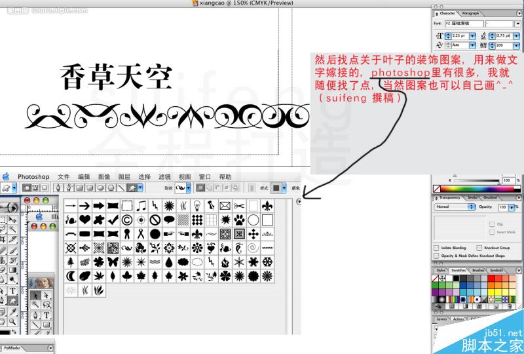Click the color spectrum bar
524x354 pixels.
coord(477,188)
